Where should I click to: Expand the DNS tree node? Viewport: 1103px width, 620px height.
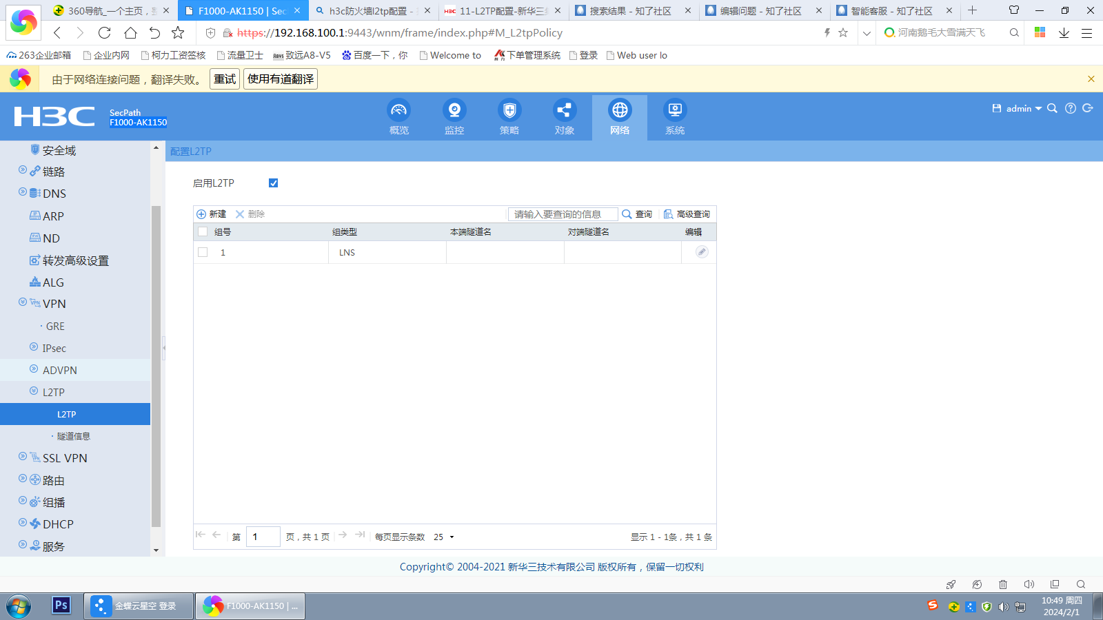(x=23, y=192)
